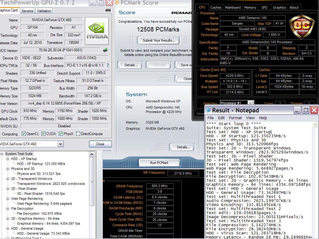Image resolution: width=319 pixels, height=239 pixels.
Task: Click the Close button in PCMark Score
Action: click(x=184, y=79)
